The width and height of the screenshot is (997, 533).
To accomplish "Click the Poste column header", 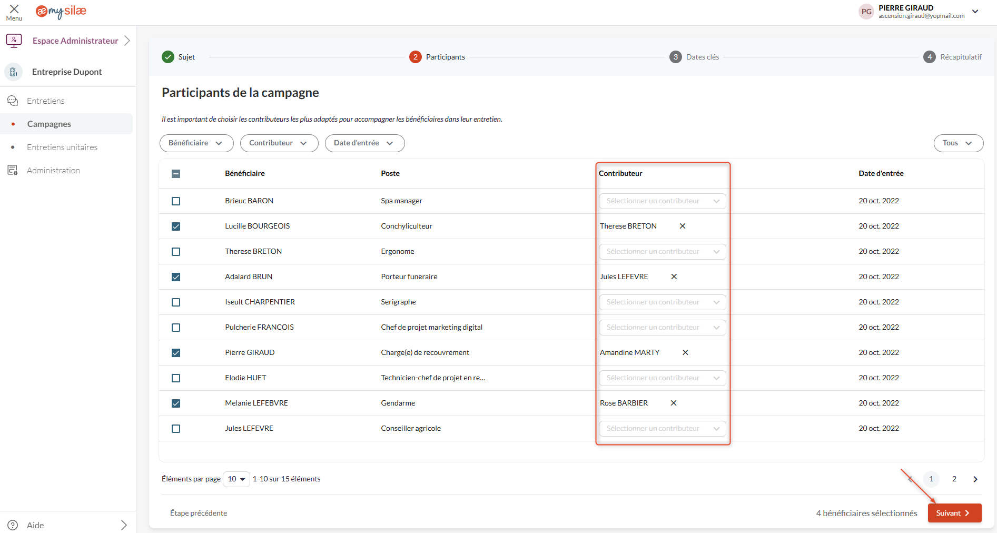I will tap(390, 173).
